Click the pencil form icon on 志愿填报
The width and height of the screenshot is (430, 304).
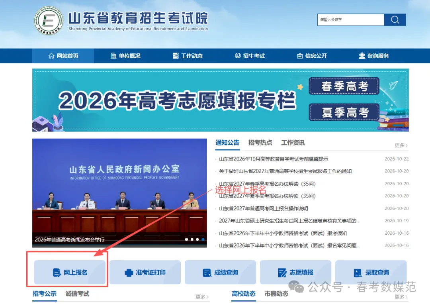(x=282, y=273)
